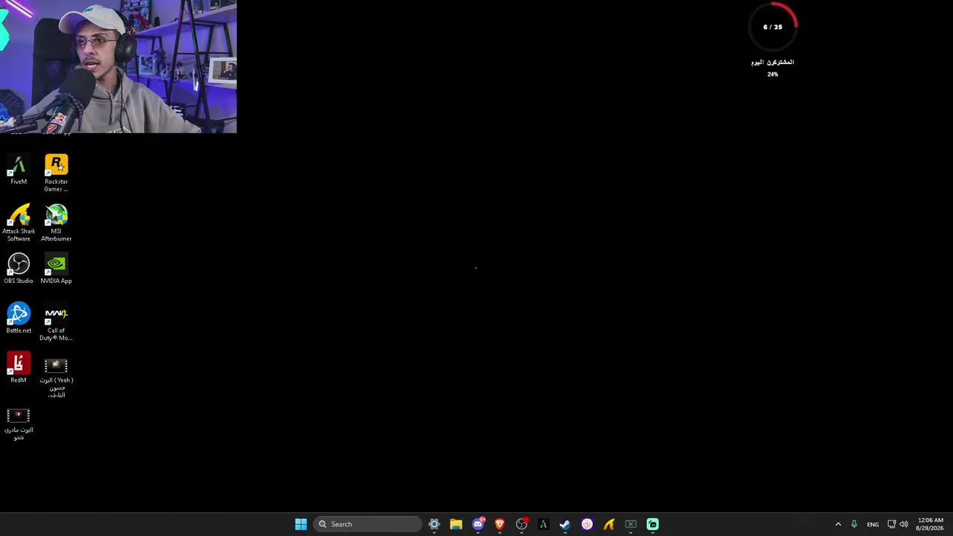Image resolution: width=953 pixels, height=536 pixels.
Task: Open the FiveM desktop shortcut
Action: pos(19,169)
